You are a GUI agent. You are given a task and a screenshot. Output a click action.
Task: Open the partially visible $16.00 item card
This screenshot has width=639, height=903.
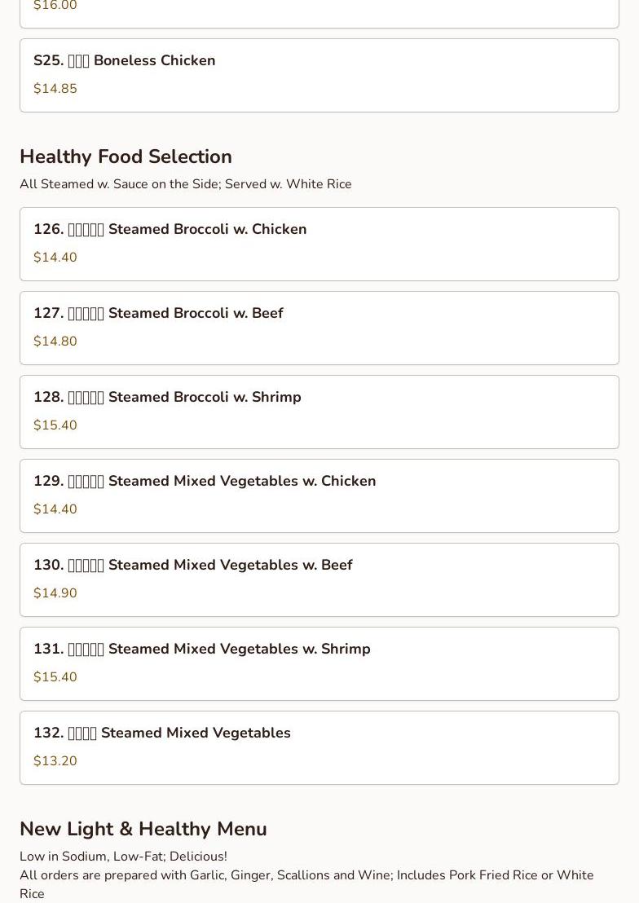tap(319, 14)
